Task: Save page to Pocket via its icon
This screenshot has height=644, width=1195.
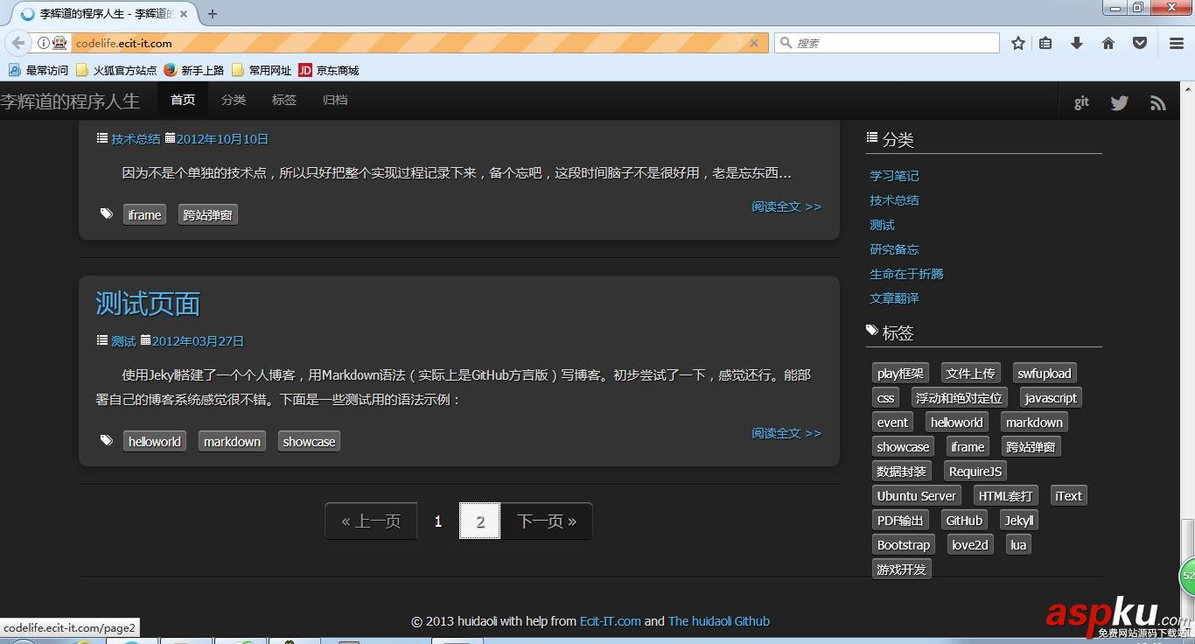Action: pyautogui.click(x=1139, y=42)
